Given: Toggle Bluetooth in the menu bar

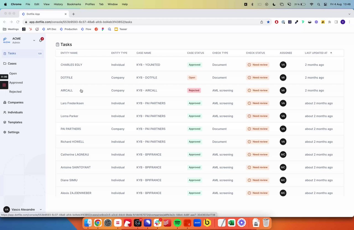Looking at the screenshot, I should (x=252, y=4).
